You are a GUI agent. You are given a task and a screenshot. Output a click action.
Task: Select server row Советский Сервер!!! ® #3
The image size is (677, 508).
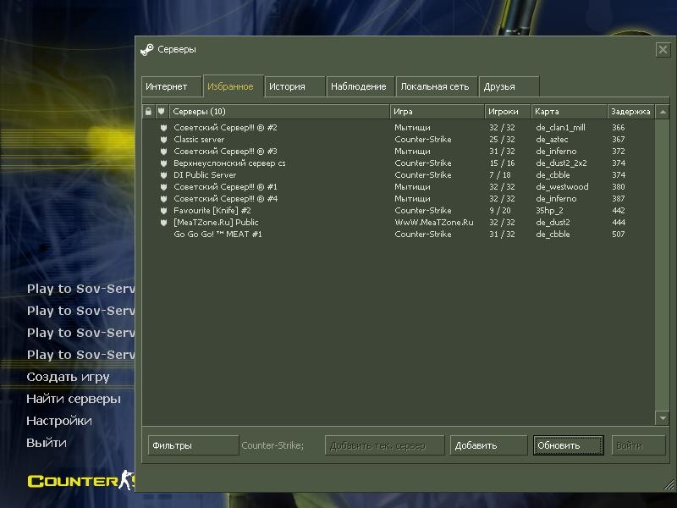coord(398,152)
